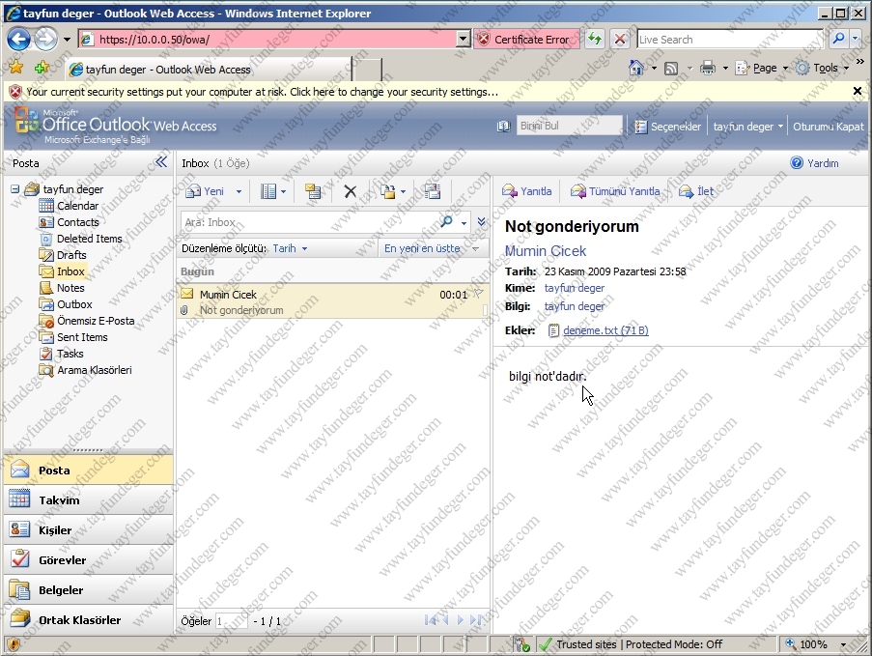The height and width of the screenshot is (656, 872).
Task: Jump to the first page of items
Action: coord(430,620)
